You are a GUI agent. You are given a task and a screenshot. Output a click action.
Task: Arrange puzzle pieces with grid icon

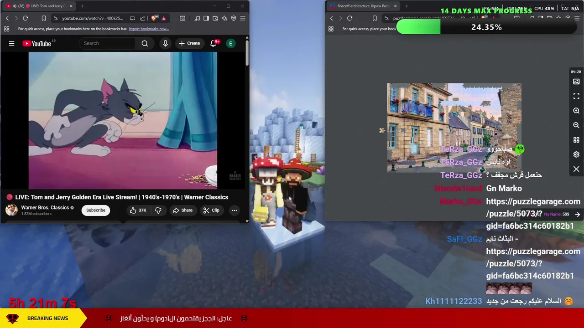click(x=576, y=140)
